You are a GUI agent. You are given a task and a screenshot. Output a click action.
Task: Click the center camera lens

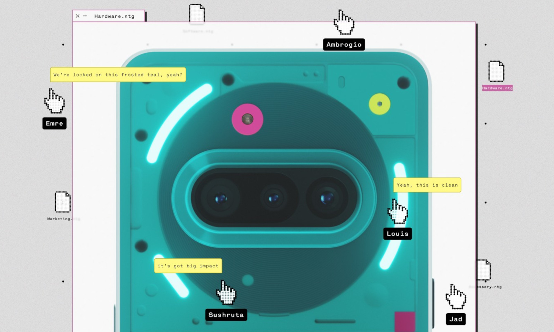274,198
